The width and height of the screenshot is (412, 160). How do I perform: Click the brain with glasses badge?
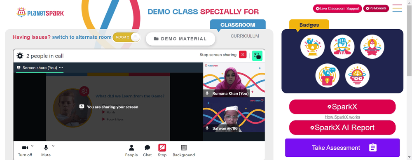pos(357,76)
